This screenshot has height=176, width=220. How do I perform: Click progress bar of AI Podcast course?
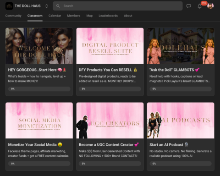pos(181,164)
